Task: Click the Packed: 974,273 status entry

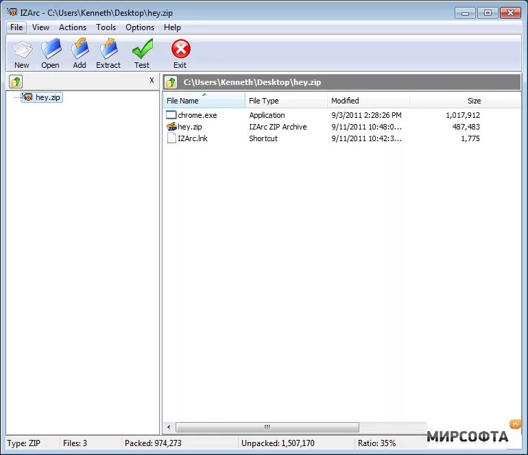Action: pyautogui.click(x=153, y=443)
